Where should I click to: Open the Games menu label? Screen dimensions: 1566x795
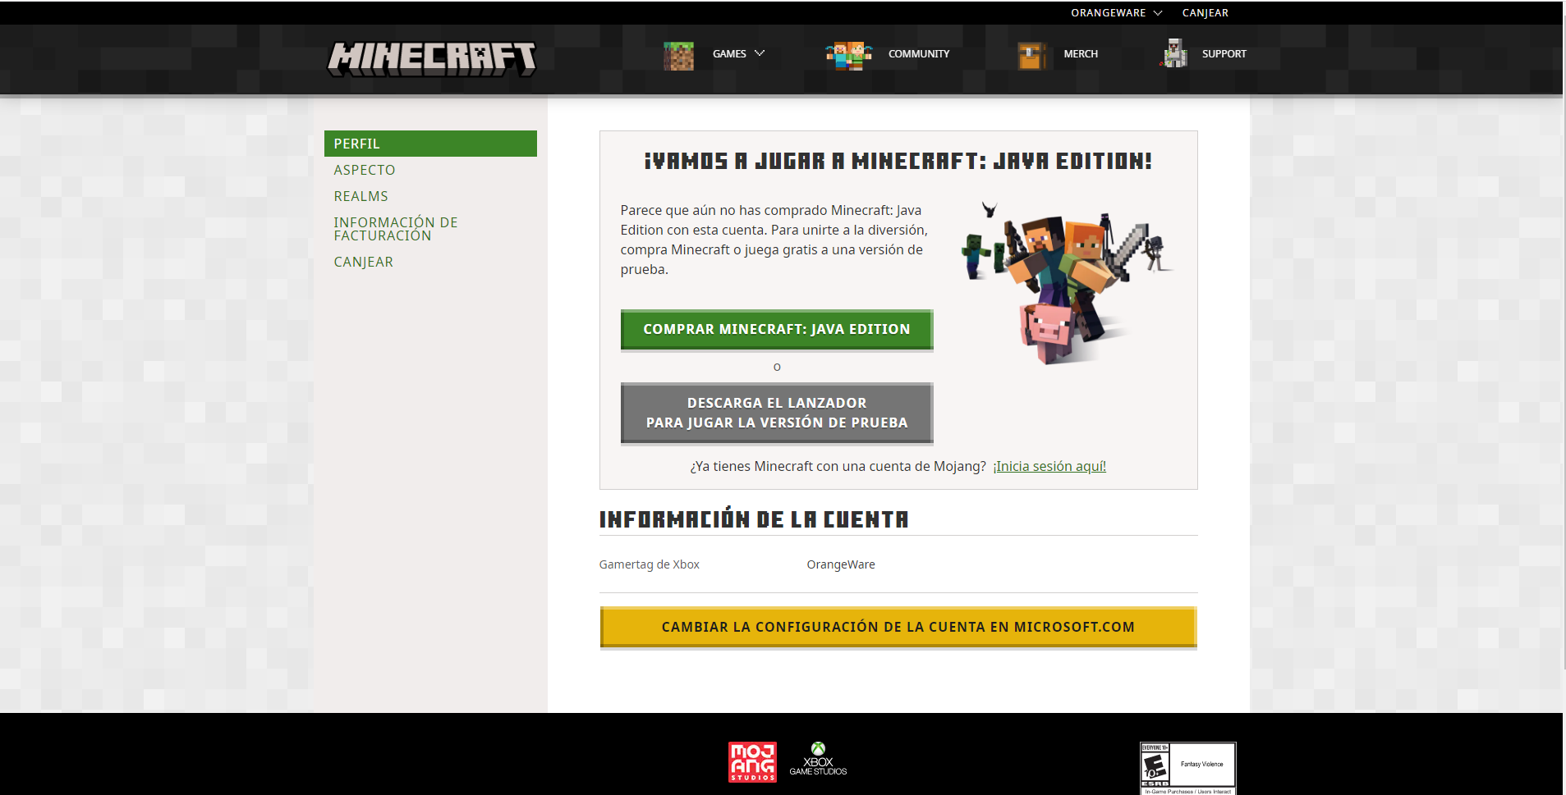click(729, 54)
